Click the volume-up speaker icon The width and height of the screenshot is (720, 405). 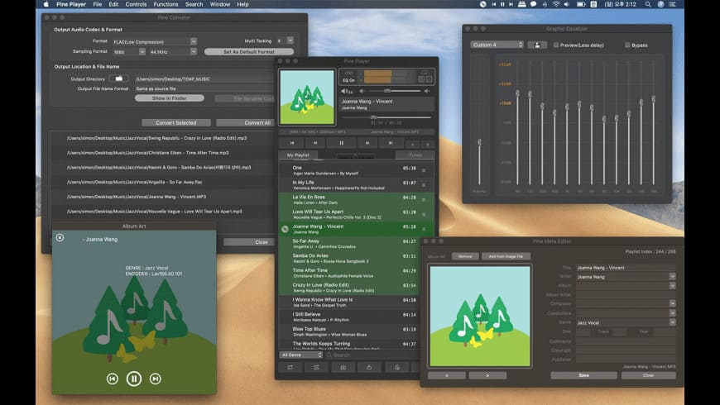coord(426,91)
